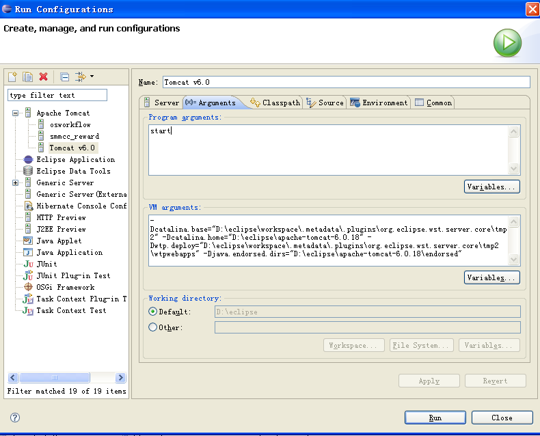The width and height of the screenshot is (540, 436).
Task: Click the Collapse All toolbar icon
Action: [64, 77]
